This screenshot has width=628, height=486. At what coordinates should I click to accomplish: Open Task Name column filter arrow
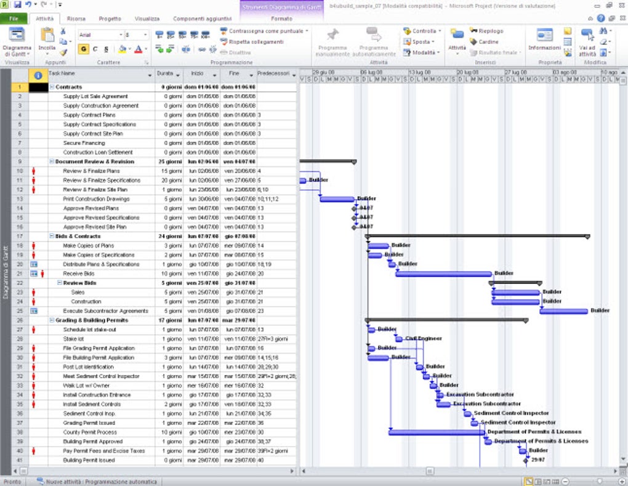click(150, 75)
